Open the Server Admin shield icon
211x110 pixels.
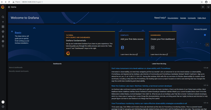pos(3,46)
